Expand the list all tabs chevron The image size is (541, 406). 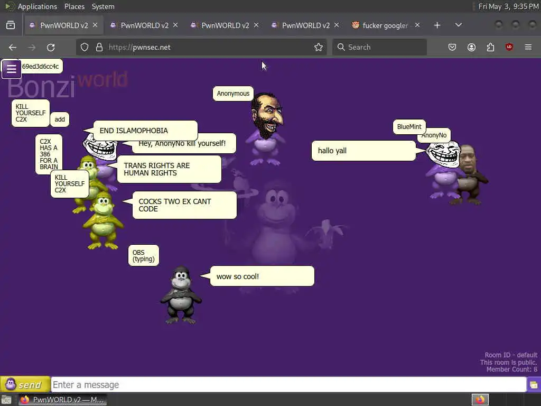pyautogui.click(x=459, y=25)
